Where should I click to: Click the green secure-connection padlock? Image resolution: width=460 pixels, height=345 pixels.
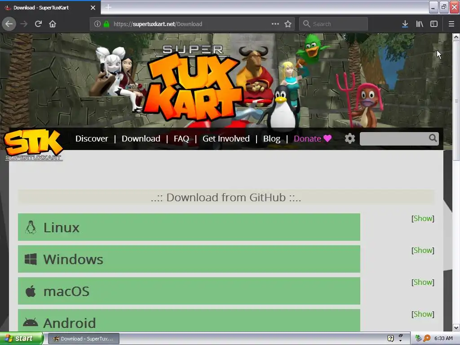point(106,24)
